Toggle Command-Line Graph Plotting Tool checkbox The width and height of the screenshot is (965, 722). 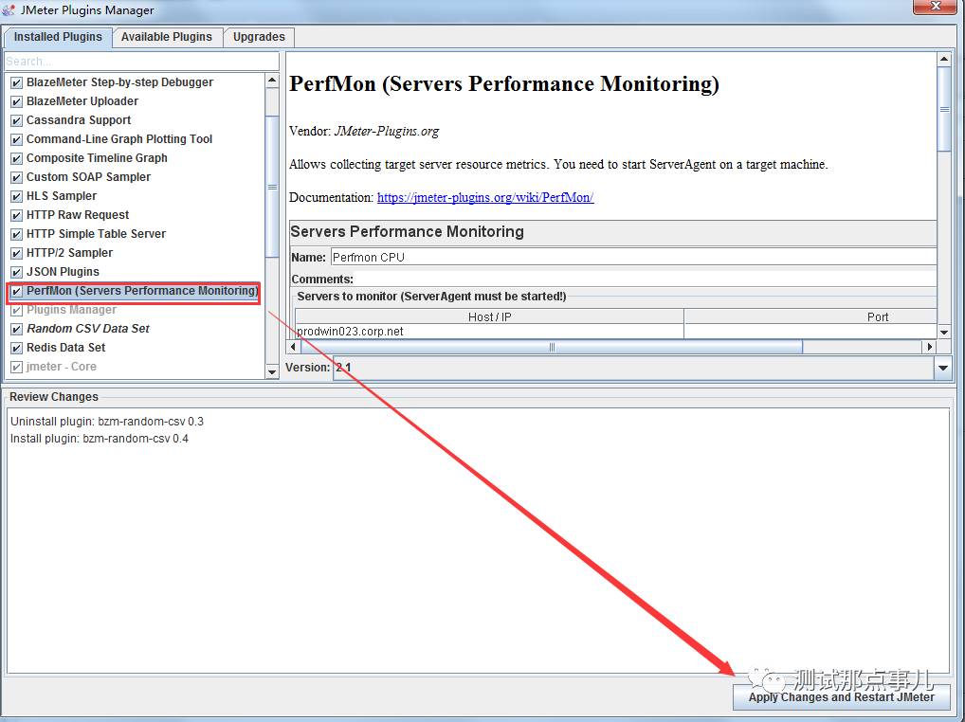tap(17, 140)
